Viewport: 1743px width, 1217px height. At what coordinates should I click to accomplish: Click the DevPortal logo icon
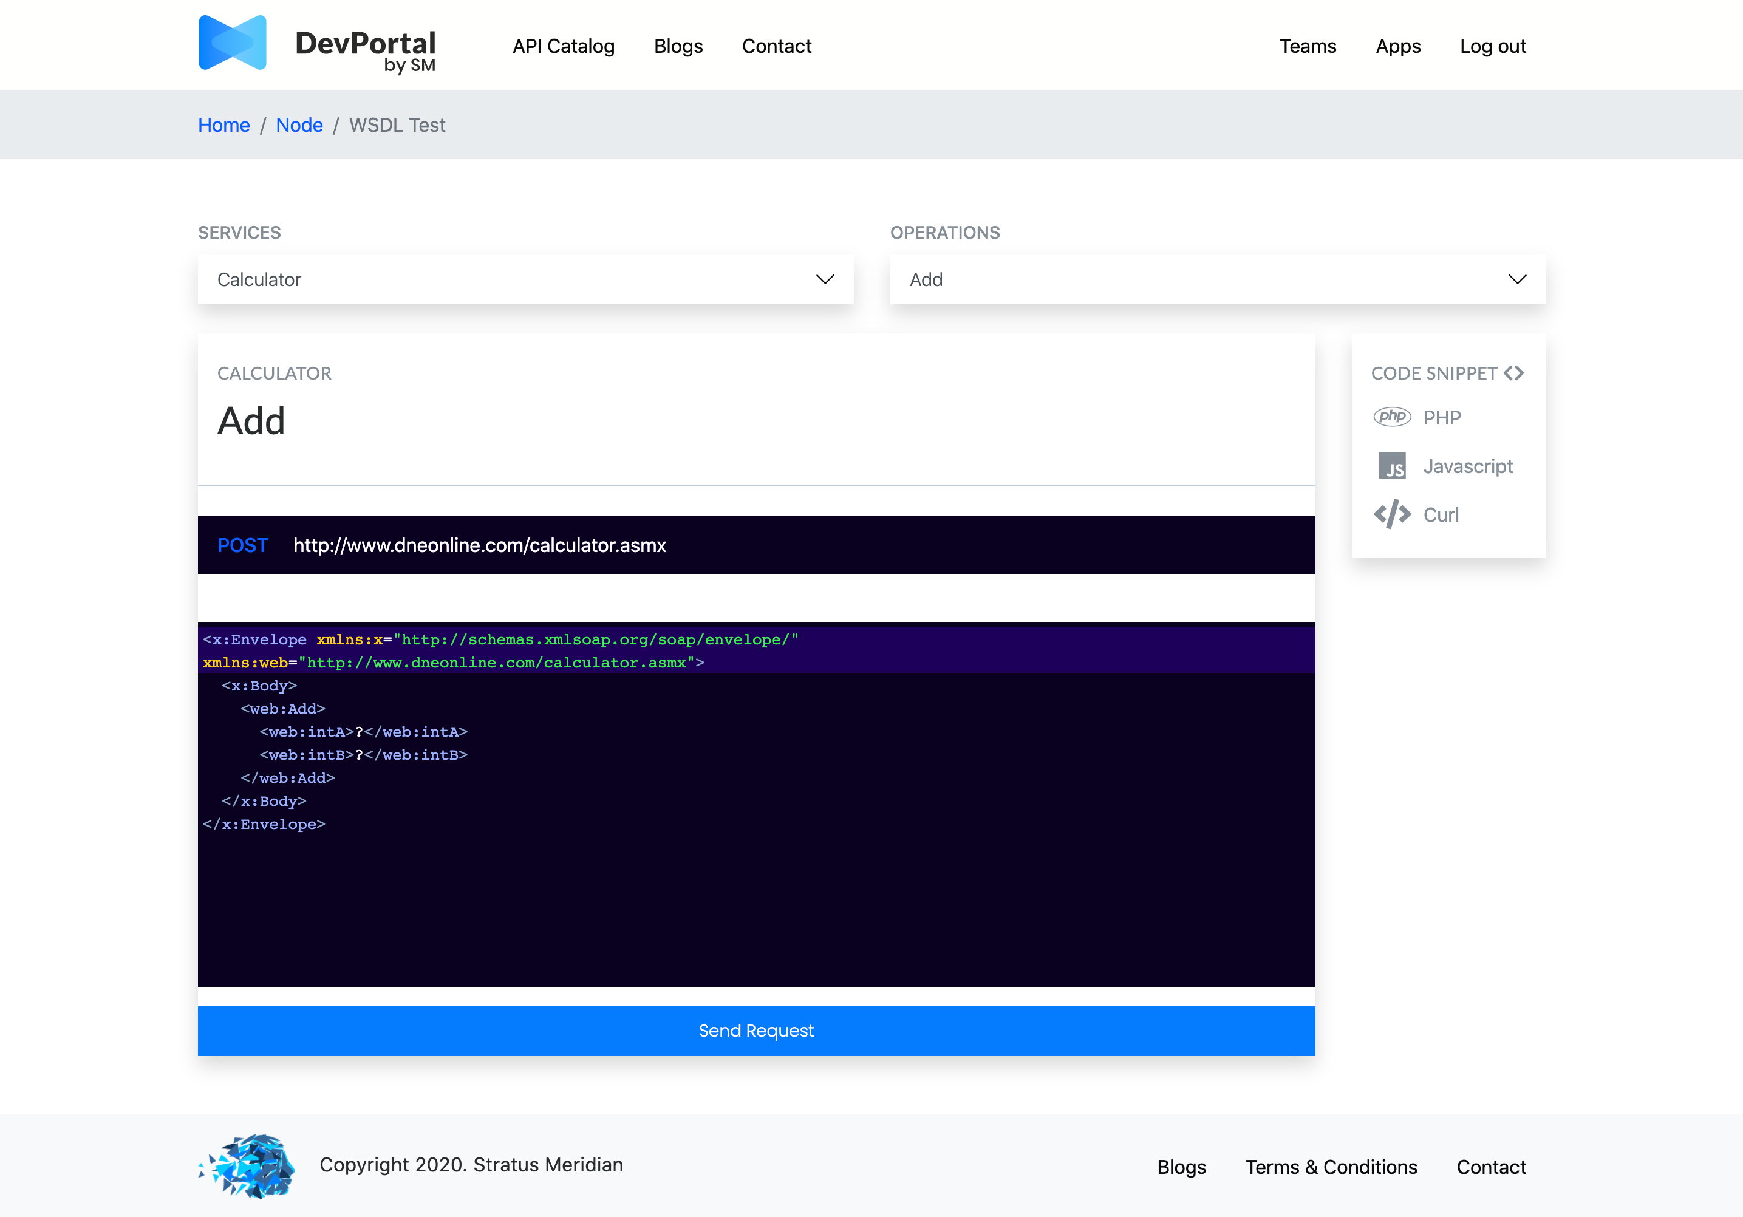[232, 43]
